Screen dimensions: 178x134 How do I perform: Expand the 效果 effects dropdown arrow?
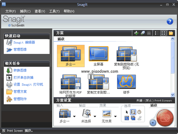[116, 116]
